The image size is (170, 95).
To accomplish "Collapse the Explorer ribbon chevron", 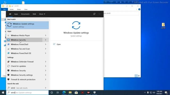I will [x=137, y=9].
